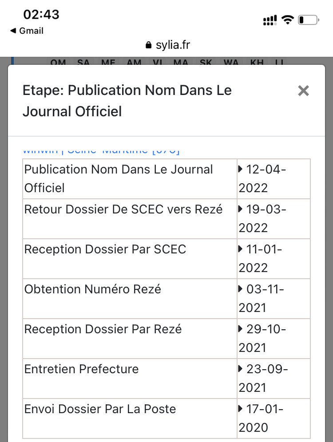333x442 pixels.
Task: Expand the 19-03-2022 date triangle
Action: (240, 209)
